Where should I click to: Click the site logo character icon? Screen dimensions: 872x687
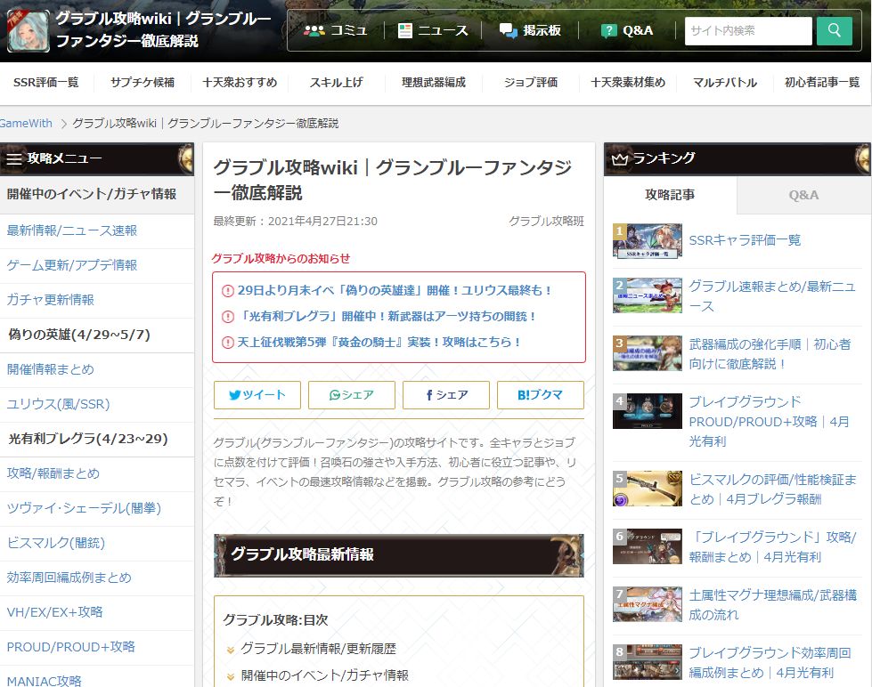click(x=29, y=30)
